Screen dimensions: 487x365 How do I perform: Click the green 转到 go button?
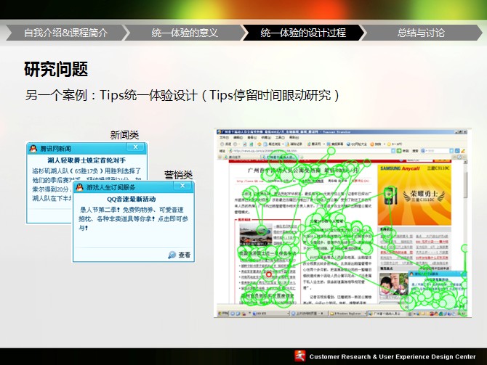(x=399, y=151)
